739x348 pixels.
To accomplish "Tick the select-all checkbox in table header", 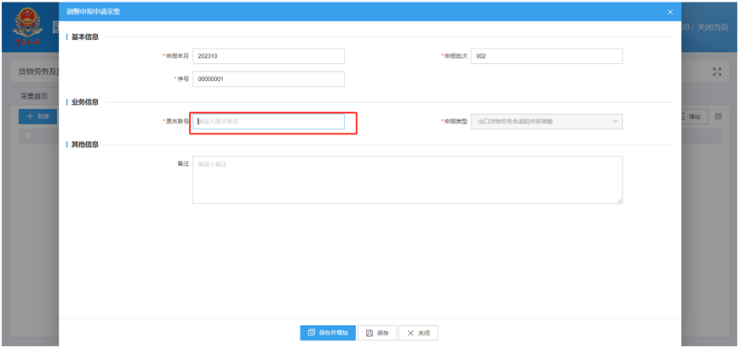I will (x=28, y=134).
